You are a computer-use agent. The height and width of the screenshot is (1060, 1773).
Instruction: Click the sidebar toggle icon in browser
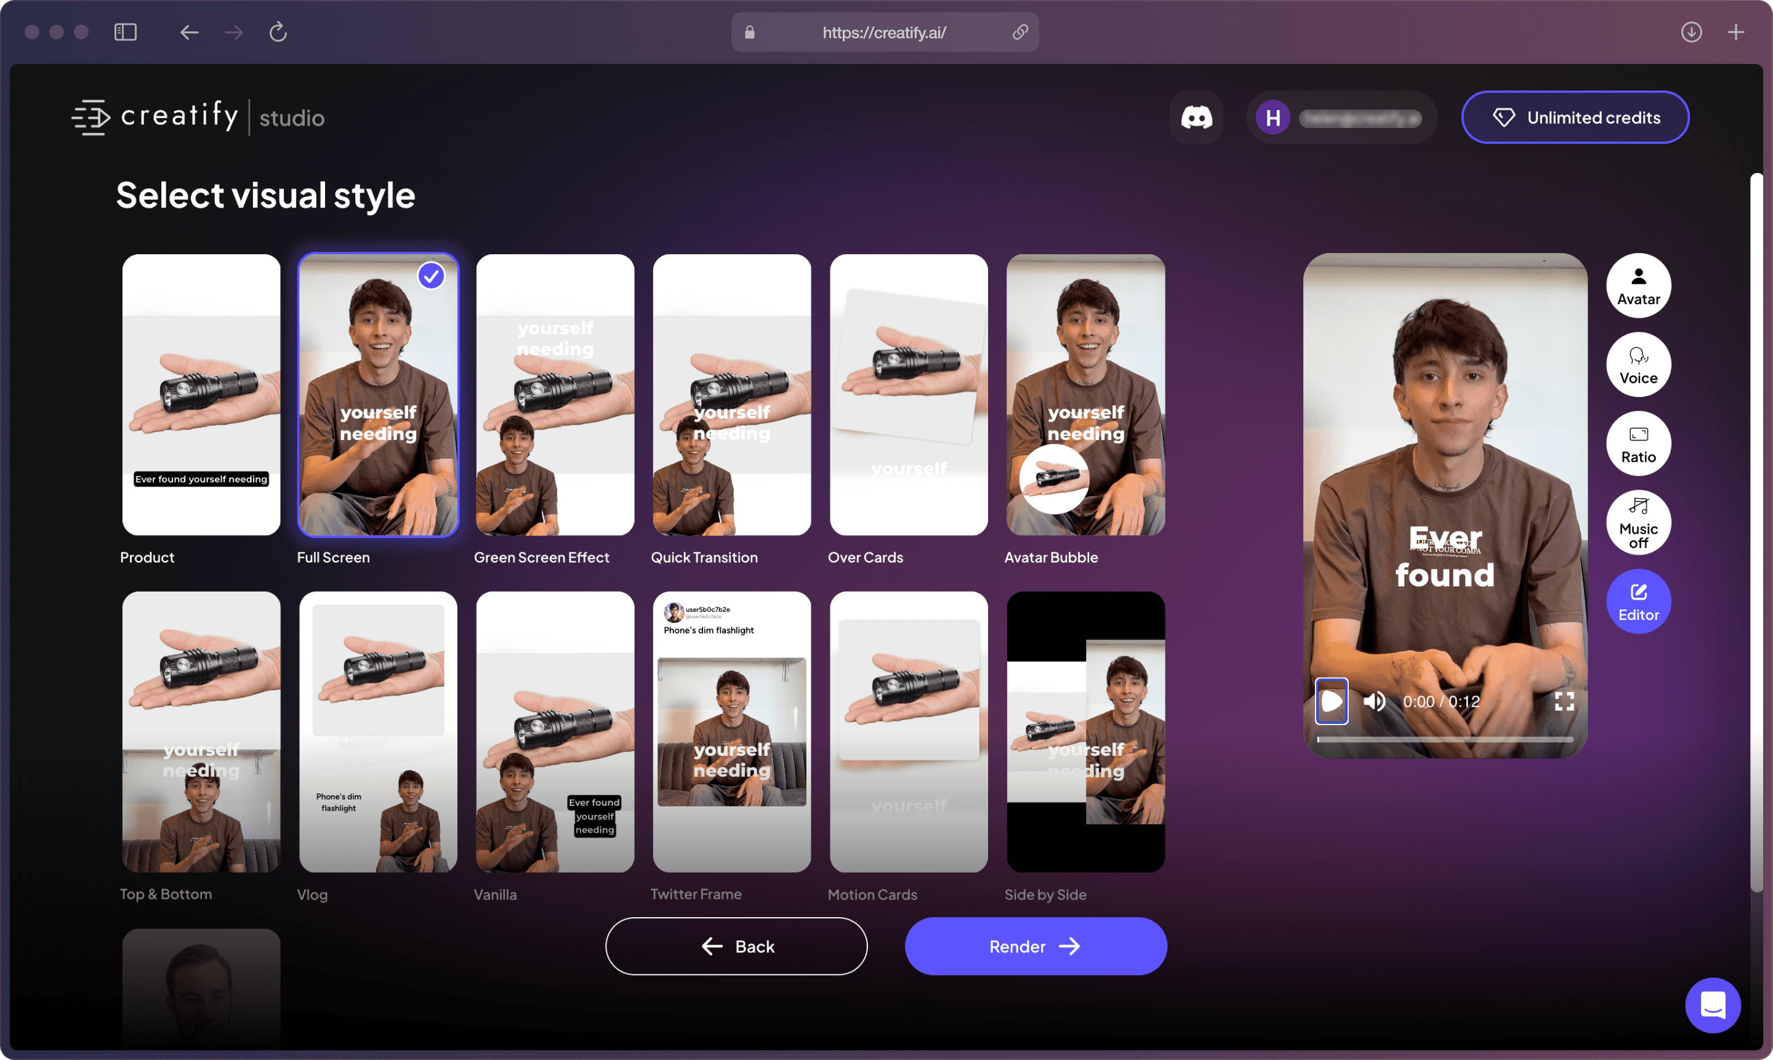pyautogui.click(x=125, y=32)
